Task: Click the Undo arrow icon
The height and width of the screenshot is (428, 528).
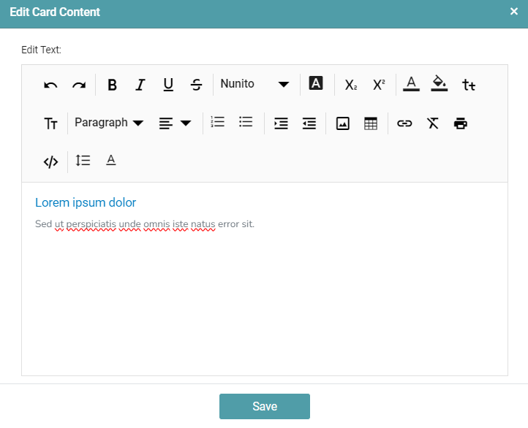Action: tap(50, 85)
